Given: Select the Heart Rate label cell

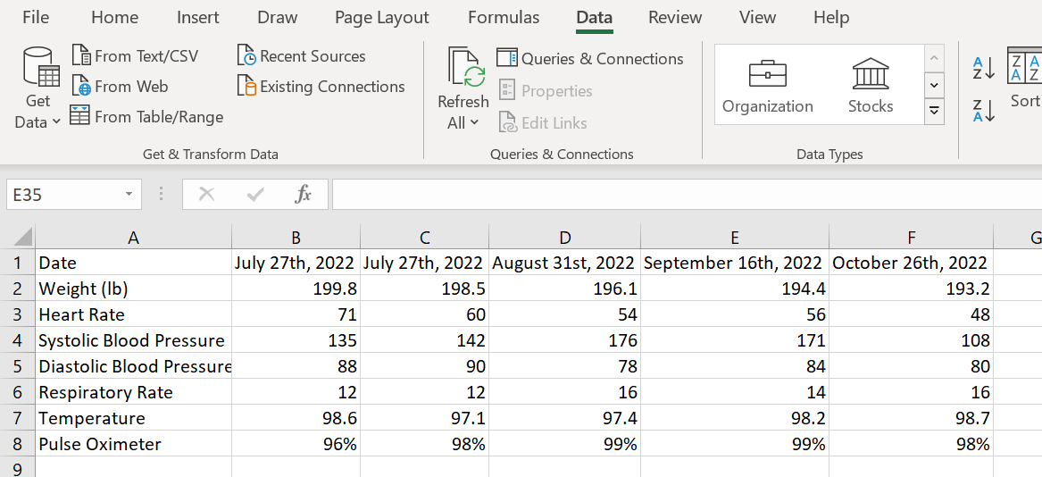Looking at the screenshot, I should 133,314.
